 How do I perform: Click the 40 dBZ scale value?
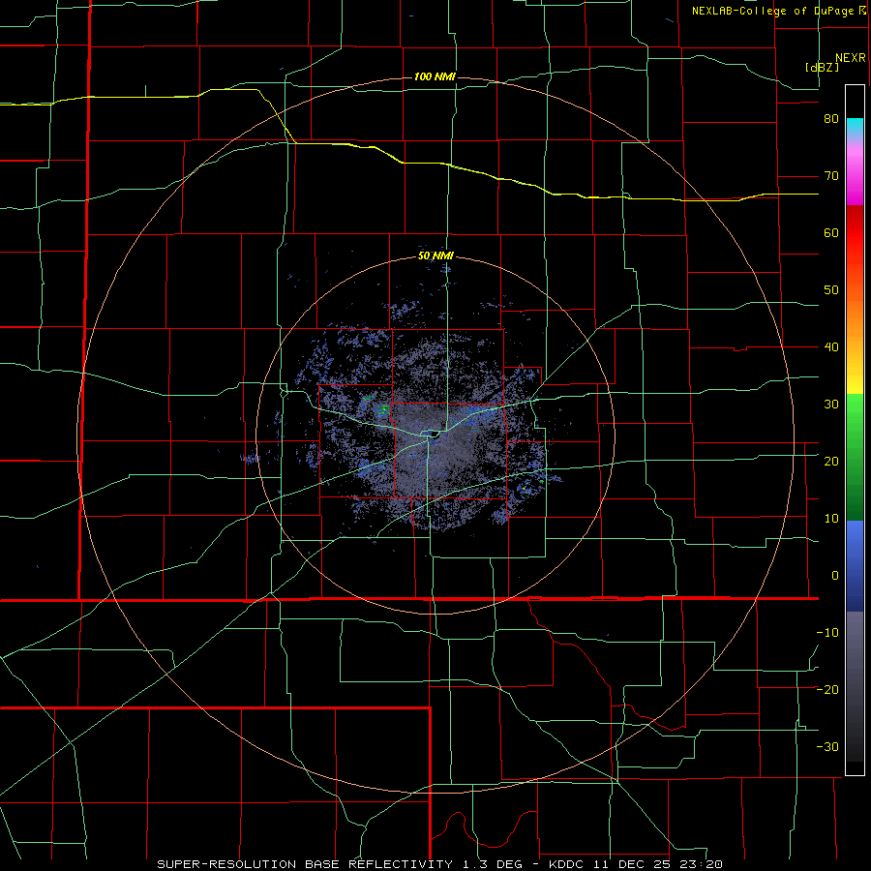[x=831, y=347]
